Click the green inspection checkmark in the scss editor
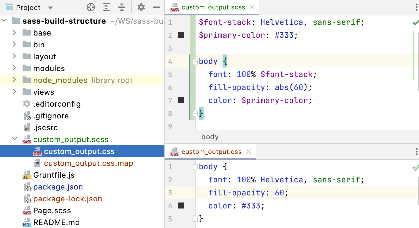Screen dimensions: 419x228 415,23
